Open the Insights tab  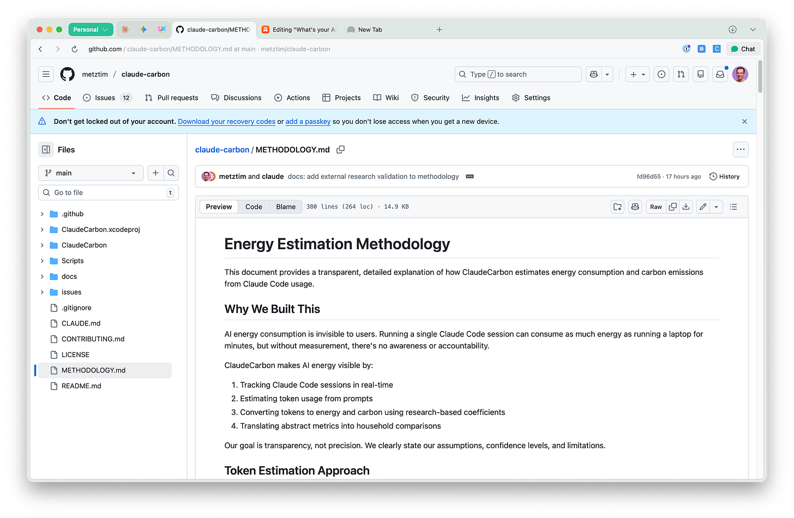tap(480, 98)
